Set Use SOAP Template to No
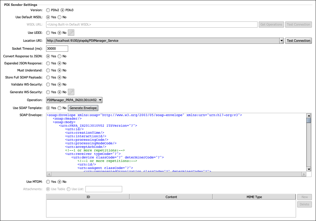This screenshot has width=316, height=221. (59, 108)
